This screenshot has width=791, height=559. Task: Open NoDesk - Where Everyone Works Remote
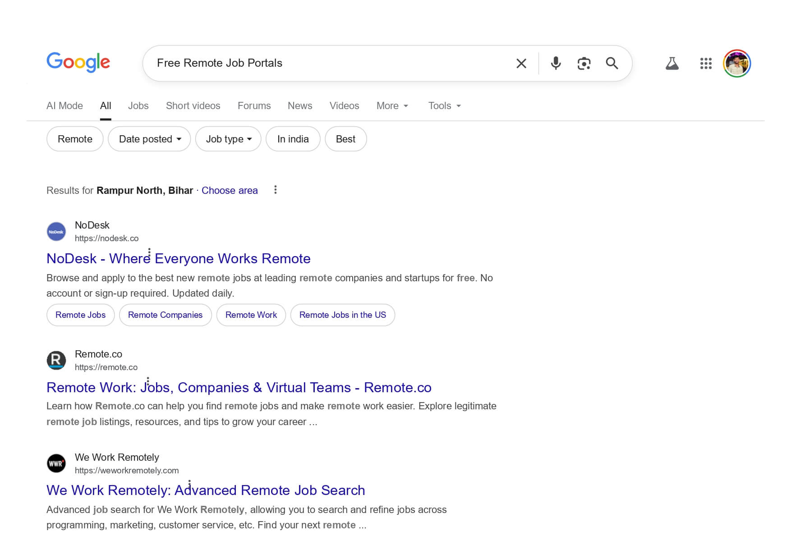pos(179,259)
